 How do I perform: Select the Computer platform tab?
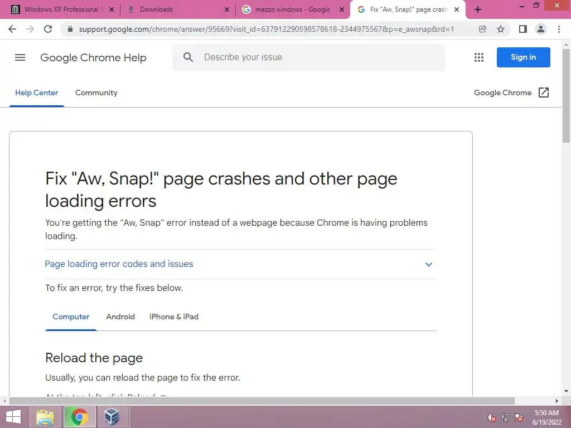71,317
